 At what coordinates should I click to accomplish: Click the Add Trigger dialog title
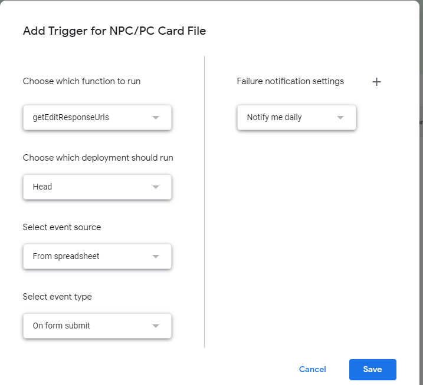pos(114,31)
